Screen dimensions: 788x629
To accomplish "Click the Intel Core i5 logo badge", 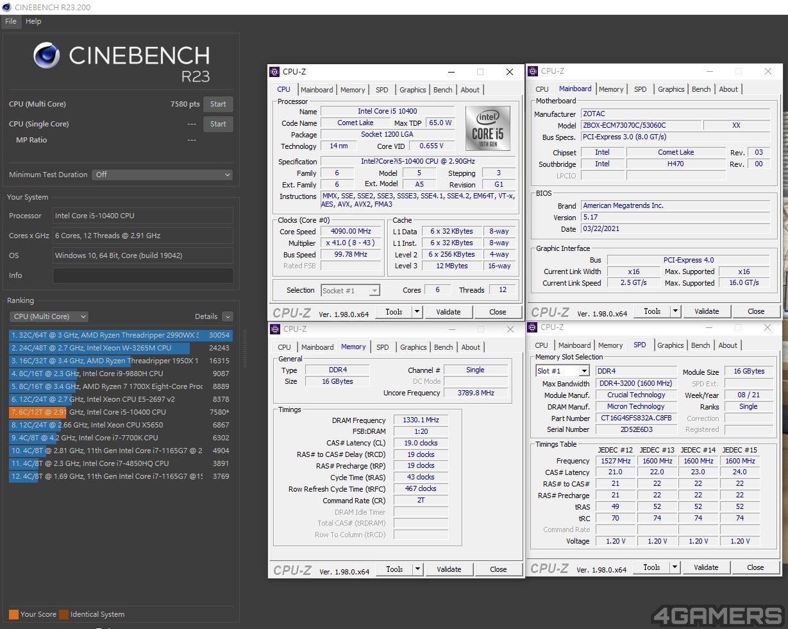I will [488, 128].
